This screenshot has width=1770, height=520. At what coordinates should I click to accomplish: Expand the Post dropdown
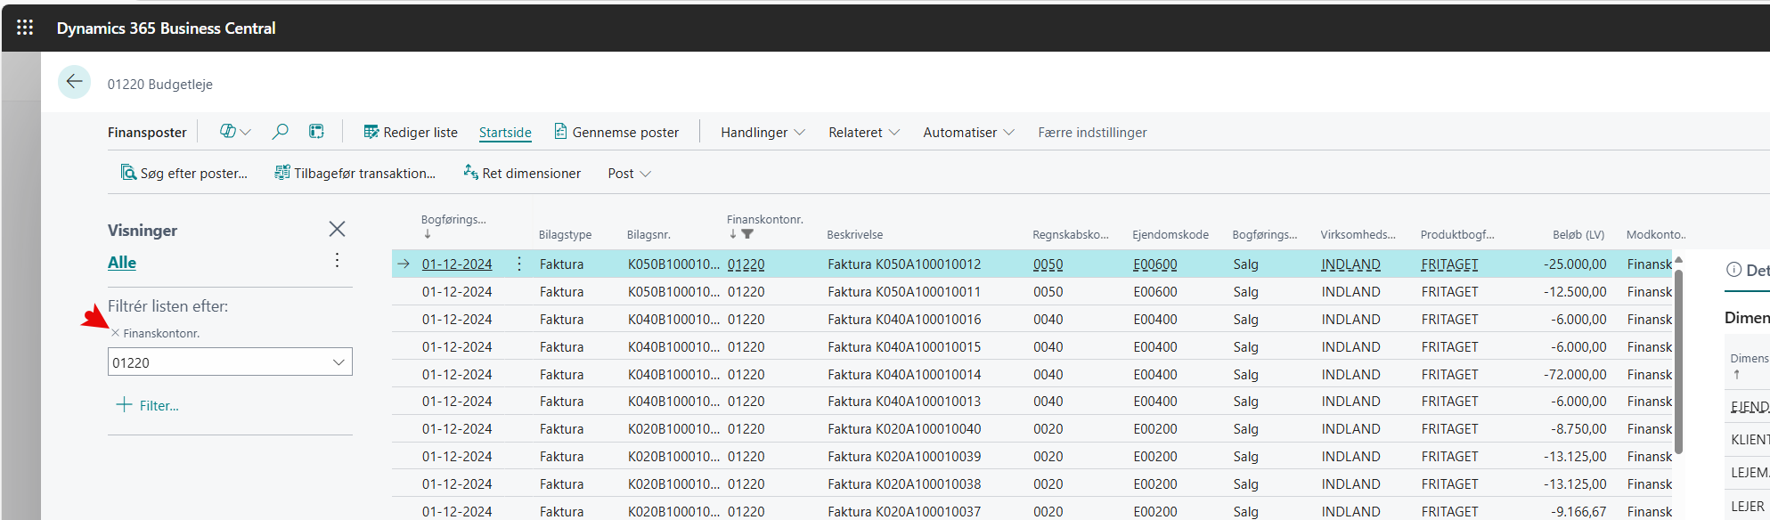pos(629,173)
